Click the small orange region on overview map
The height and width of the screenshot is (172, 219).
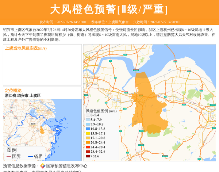click(42, 130)
